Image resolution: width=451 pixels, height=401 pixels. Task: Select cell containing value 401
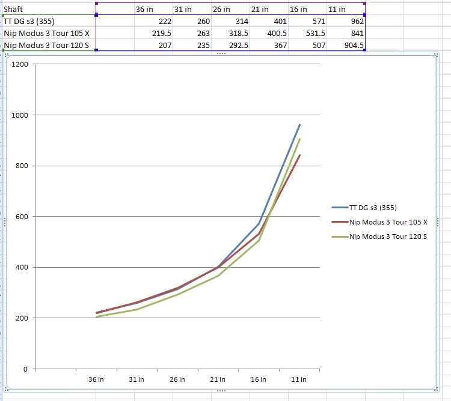point(269,21)
